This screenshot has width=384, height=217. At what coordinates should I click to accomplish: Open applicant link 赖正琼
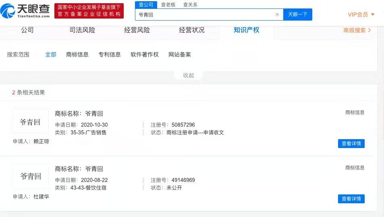pyautogui.click(x=41, y=142)
